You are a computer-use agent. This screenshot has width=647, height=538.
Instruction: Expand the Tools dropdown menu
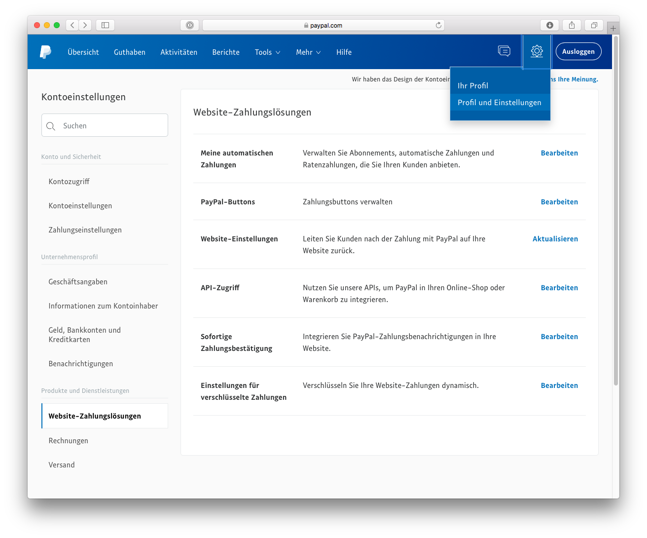pyautogui.click(x=267, y=52)
